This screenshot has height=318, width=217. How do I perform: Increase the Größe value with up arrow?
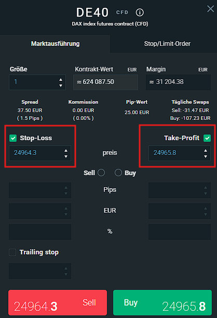[x=61, y=80]
